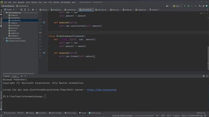Open the Refactor menu
Screen dimensions: 209x117
point(34,2)
